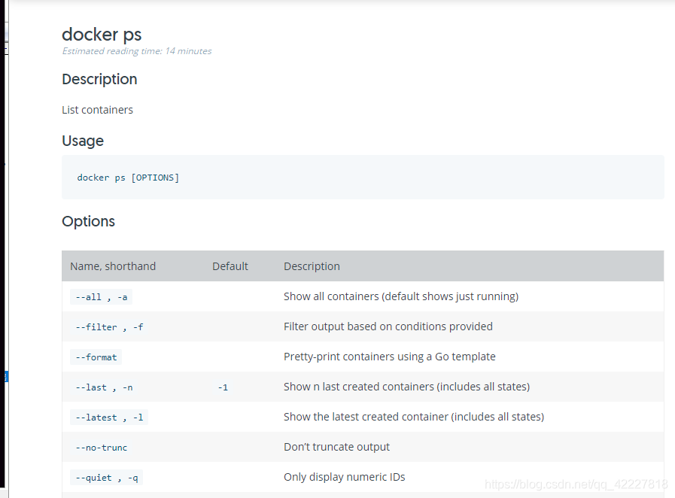Click "Pretty-print containers using a Go template"

(x=390, y=357)
